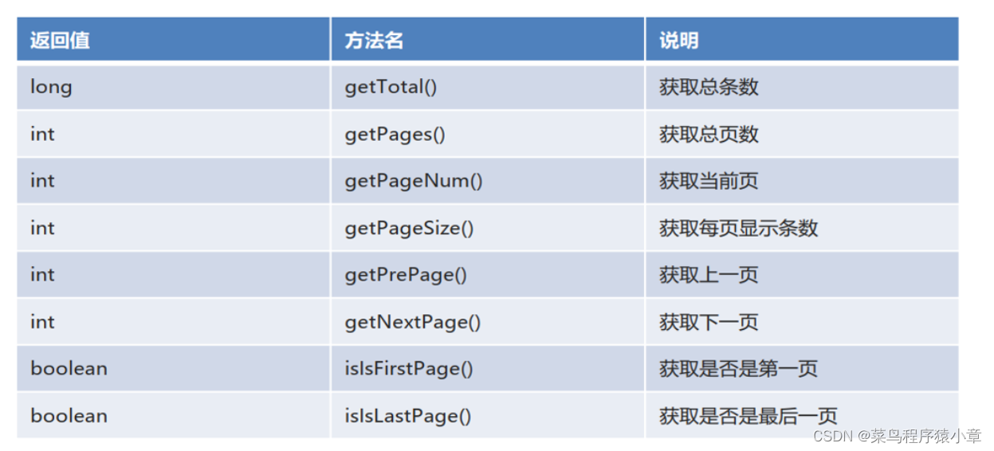Screen dimensions: 994x451
Task: Click the 获取当前页 description cell
Action: tap(802, 181)
